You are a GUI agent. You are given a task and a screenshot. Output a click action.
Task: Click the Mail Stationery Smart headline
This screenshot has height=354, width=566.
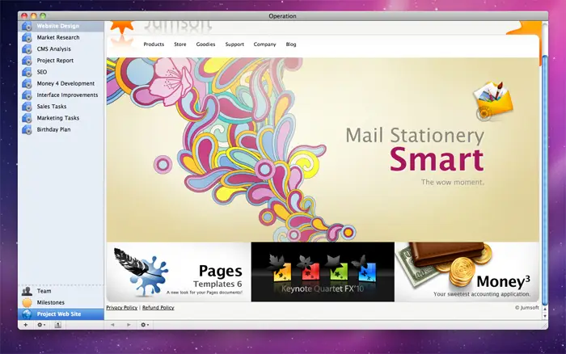click(x=415, y=149)
